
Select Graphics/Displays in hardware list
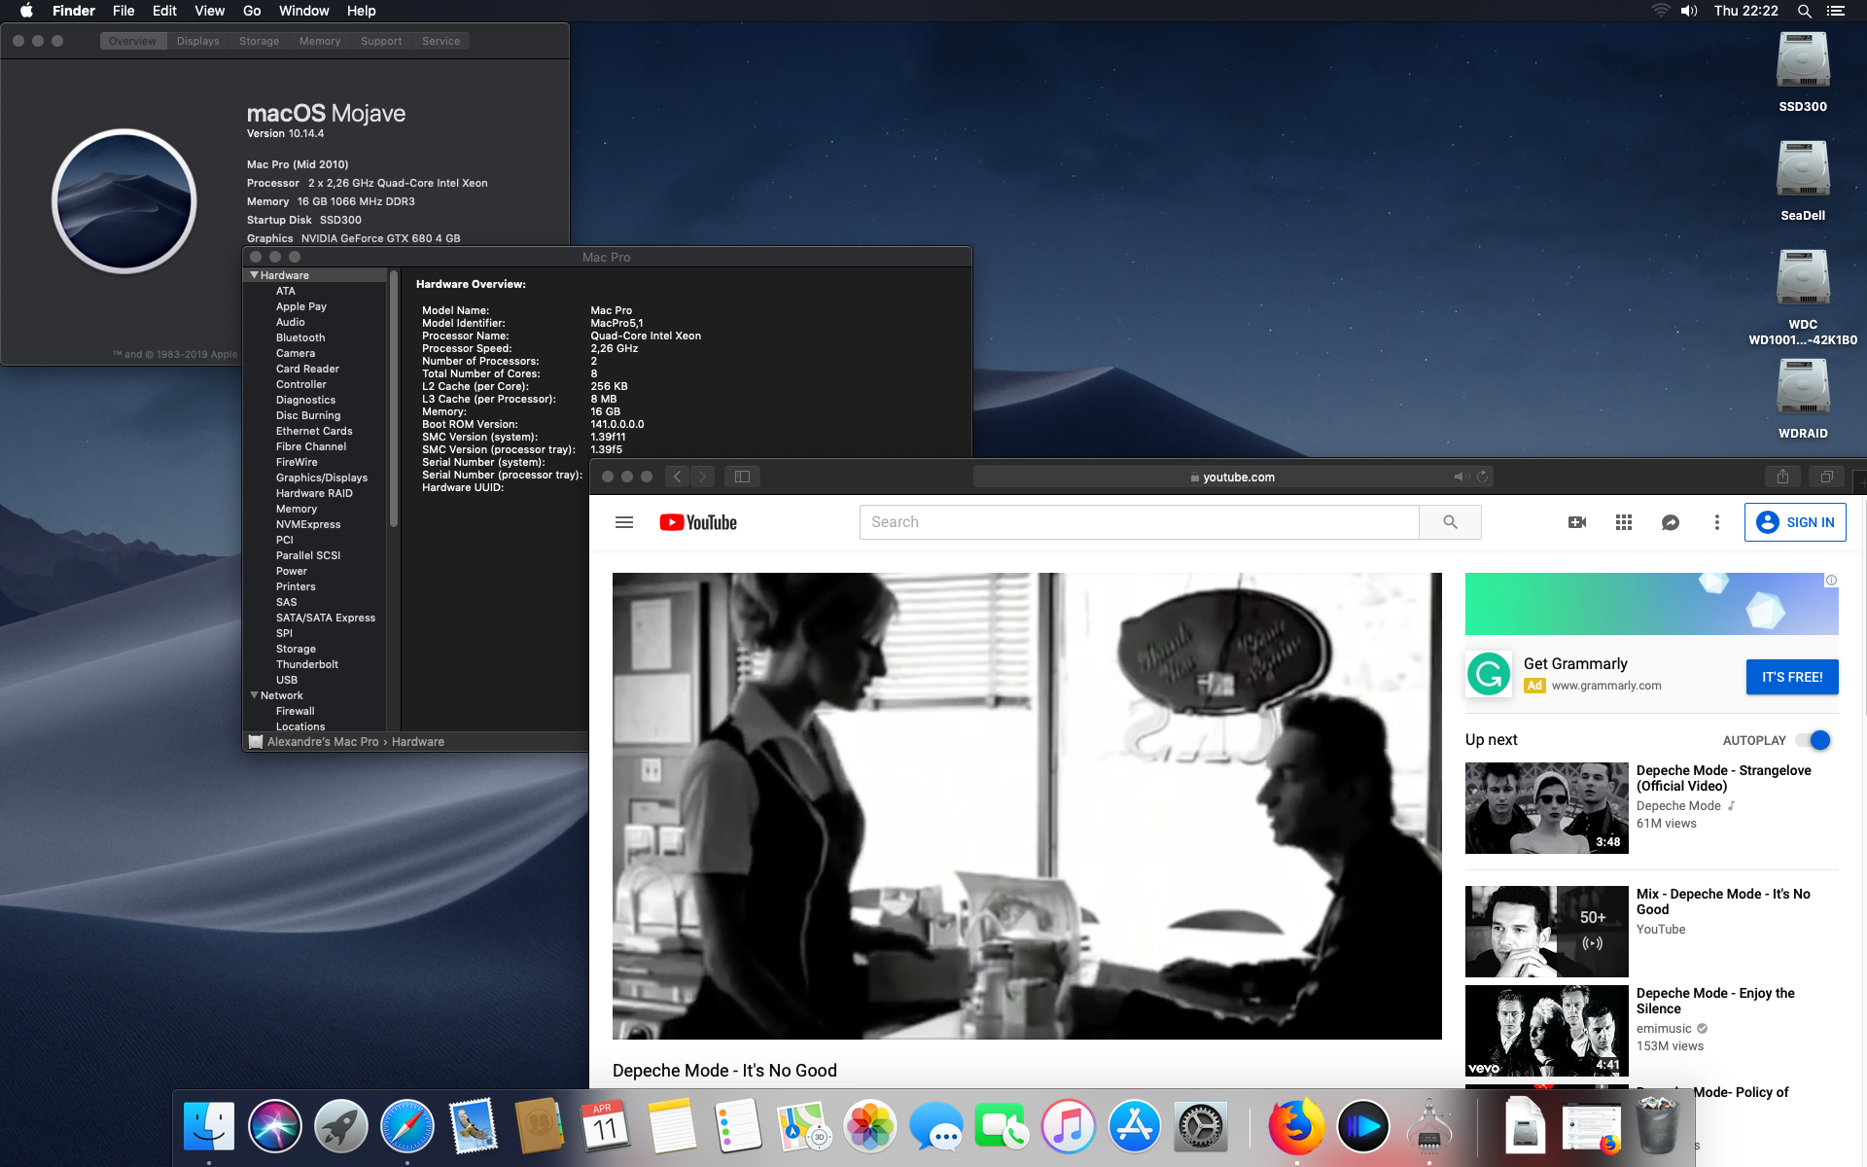click(322, 477)
